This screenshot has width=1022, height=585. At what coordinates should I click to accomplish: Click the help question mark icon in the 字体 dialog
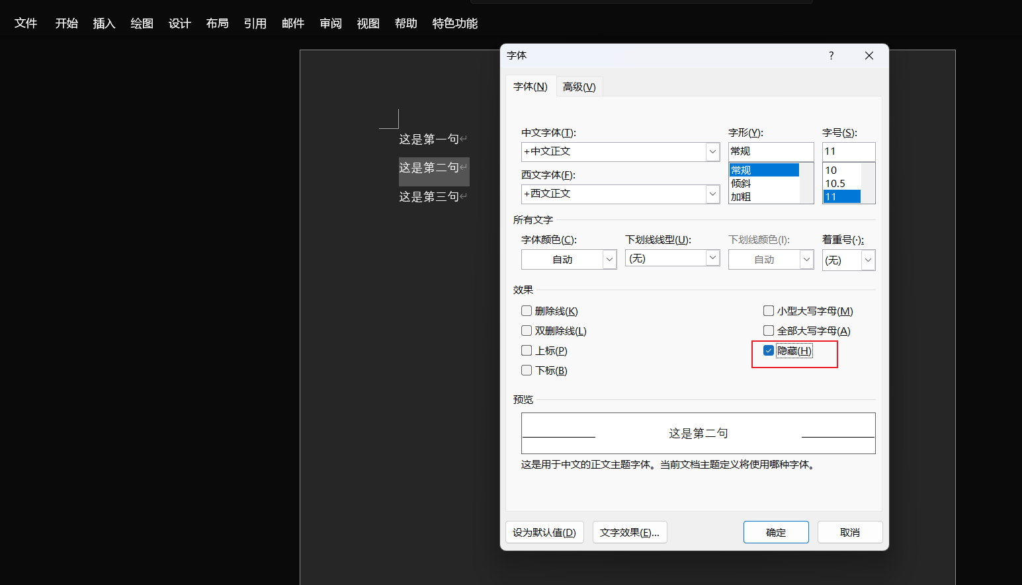pos(831,56)
